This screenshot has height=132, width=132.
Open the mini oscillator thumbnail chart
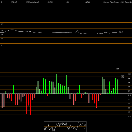tap(65, 126)
